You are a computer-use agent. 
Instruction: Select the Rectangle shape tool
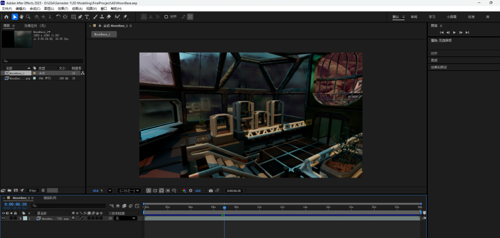(x=73, y=17)
